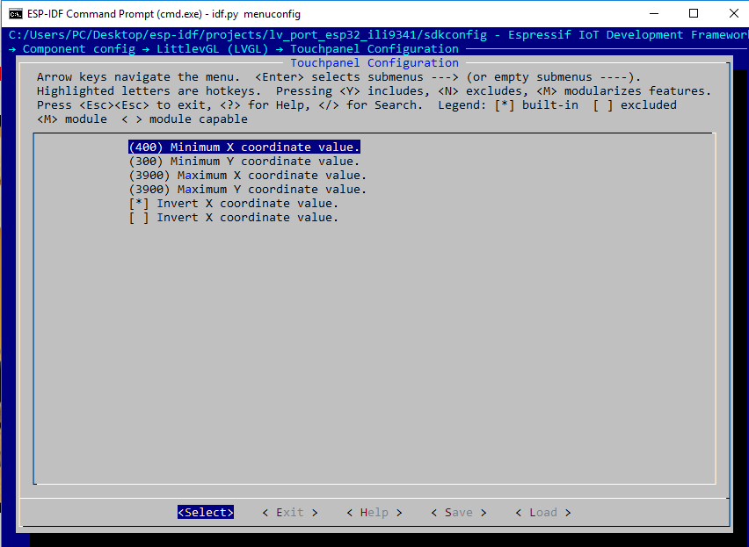This screenshot has width=749, height=547.
Task: Click the (400) value for Minimum X
Action: tap(146, 148)
